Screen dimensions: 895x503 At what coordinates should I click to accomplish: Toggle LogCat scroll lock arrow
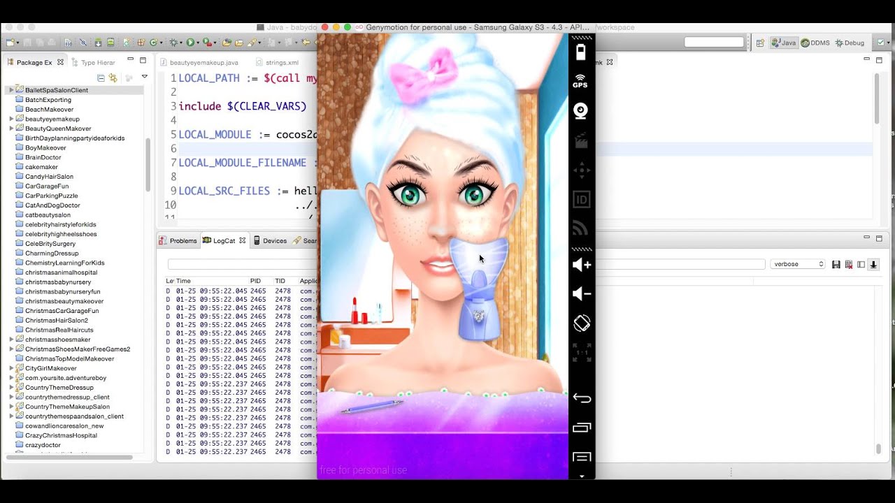873,264
